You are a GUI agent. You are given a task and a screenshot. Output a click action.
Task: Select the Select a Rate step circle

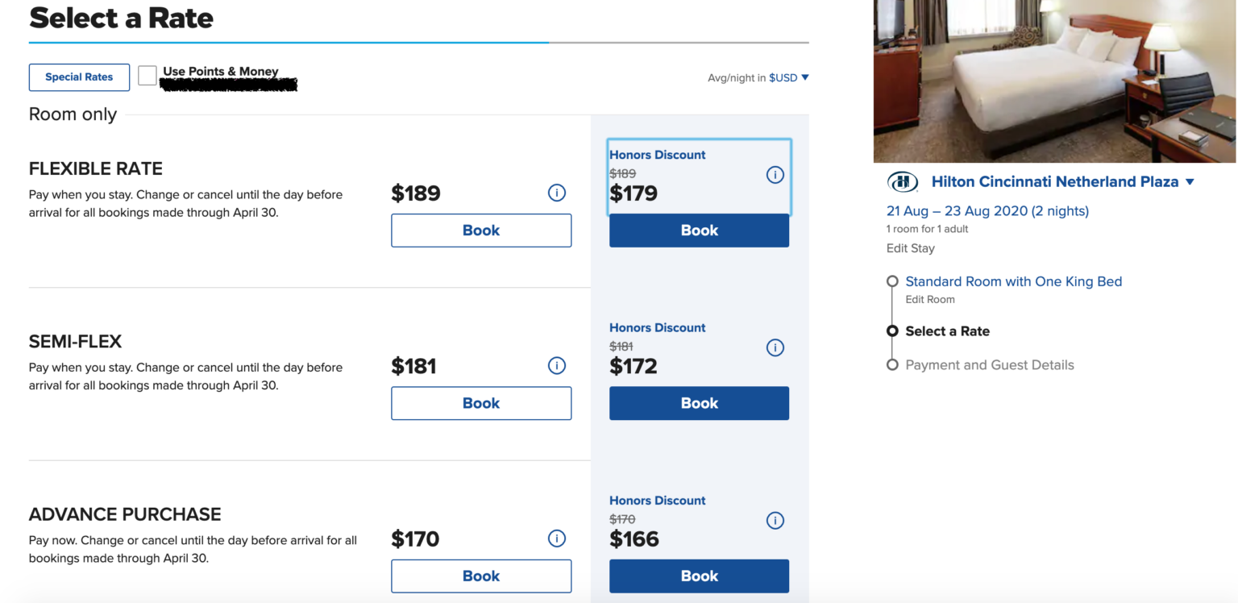tap(893, 331)
